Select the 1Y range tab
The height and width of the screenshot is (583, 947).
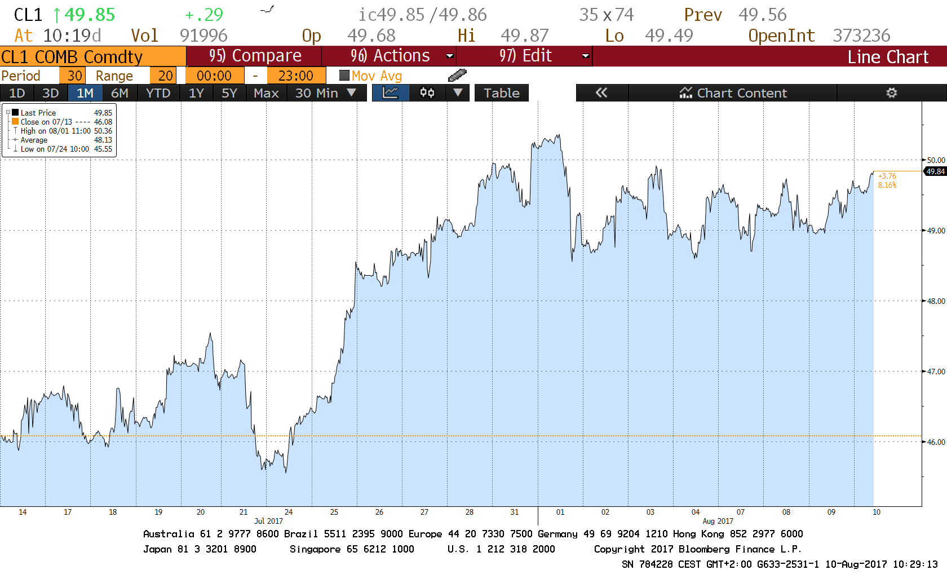pyautogui.click(x=196, y=93)
